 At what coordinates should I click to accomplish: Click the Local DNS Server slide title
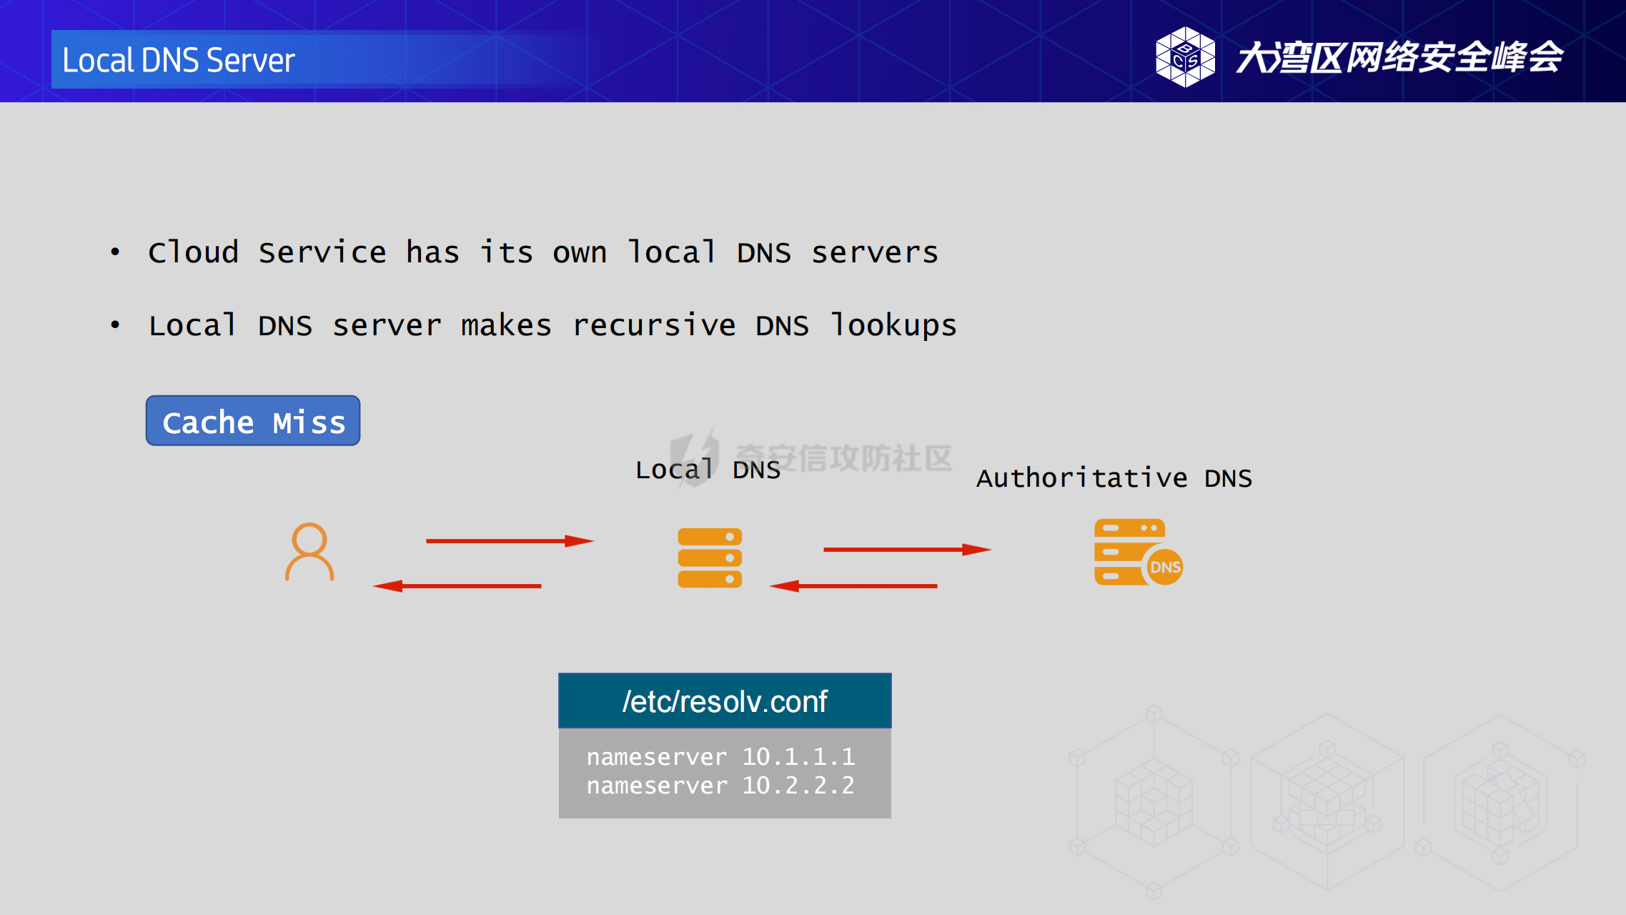tap(179, 60)
